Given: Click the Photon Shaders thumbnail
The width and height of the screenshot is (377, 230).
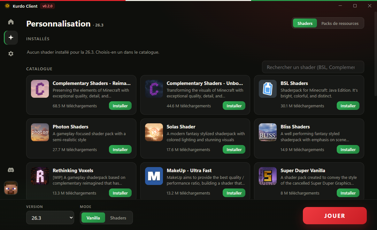Looking at the screenshot, I should (x=40, y=132).
